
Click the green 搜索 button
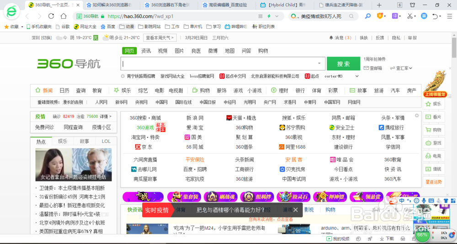343,64
